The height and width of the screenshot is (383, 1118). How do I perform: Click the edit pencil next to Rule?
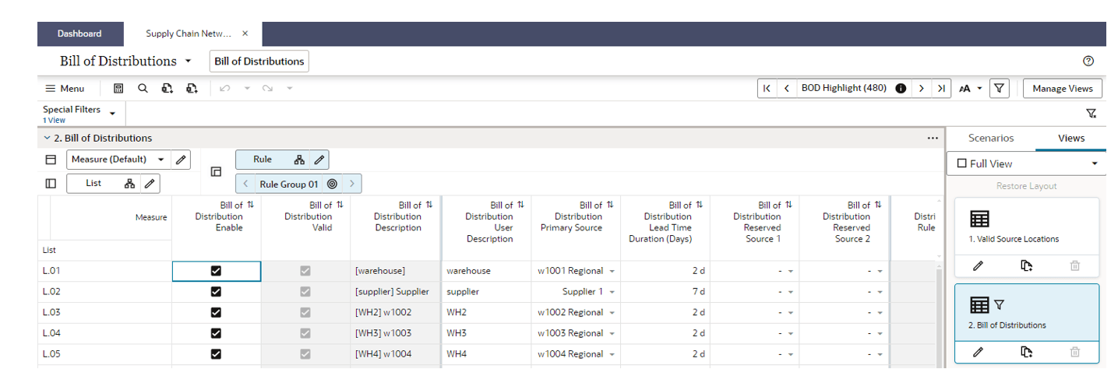[x=319, y=160]
